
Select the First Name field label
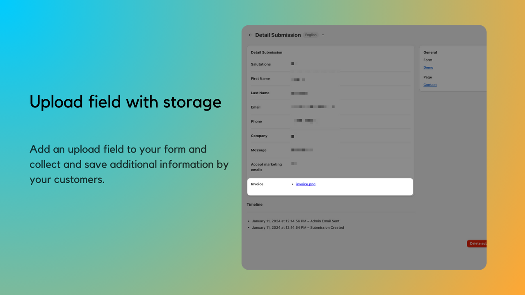(x=260, y=79)
